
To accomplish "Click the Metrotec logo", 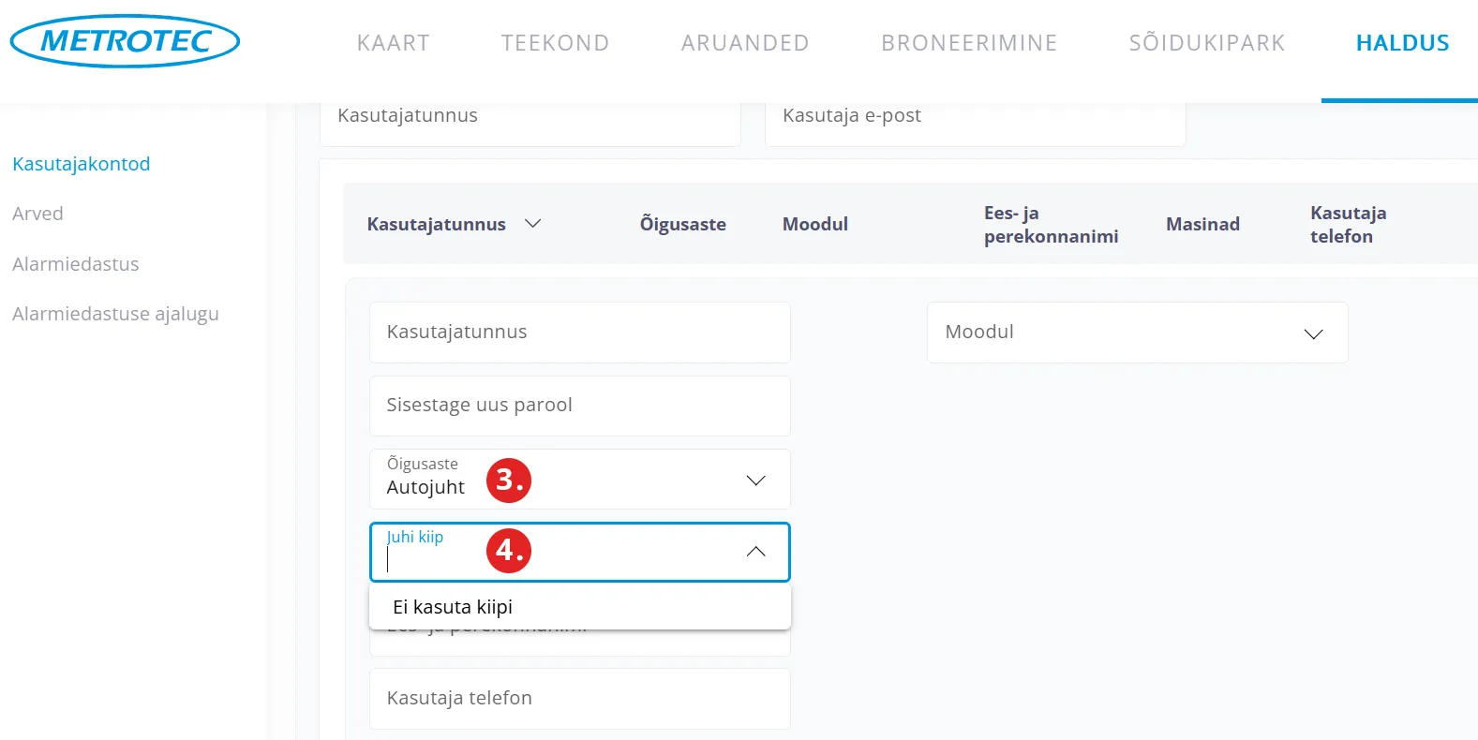I will click(x=125, y=41).
